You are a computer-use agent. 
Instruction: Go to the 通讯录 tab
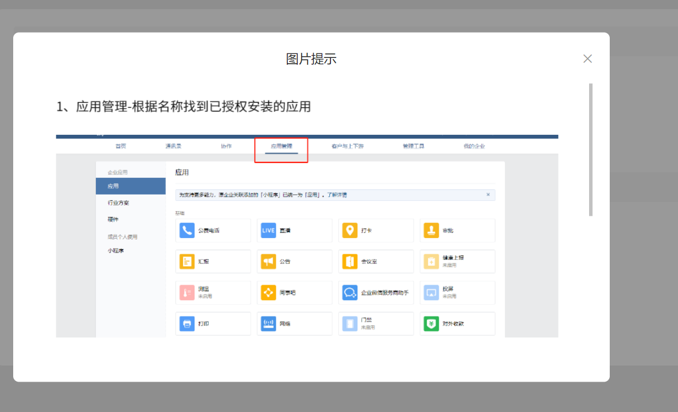173,146
